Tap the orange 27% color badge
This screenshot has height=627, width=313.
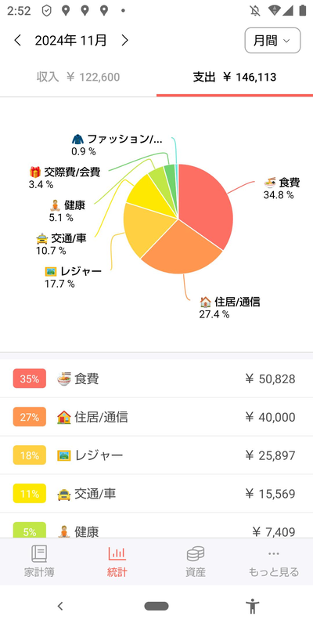[30, 417]
